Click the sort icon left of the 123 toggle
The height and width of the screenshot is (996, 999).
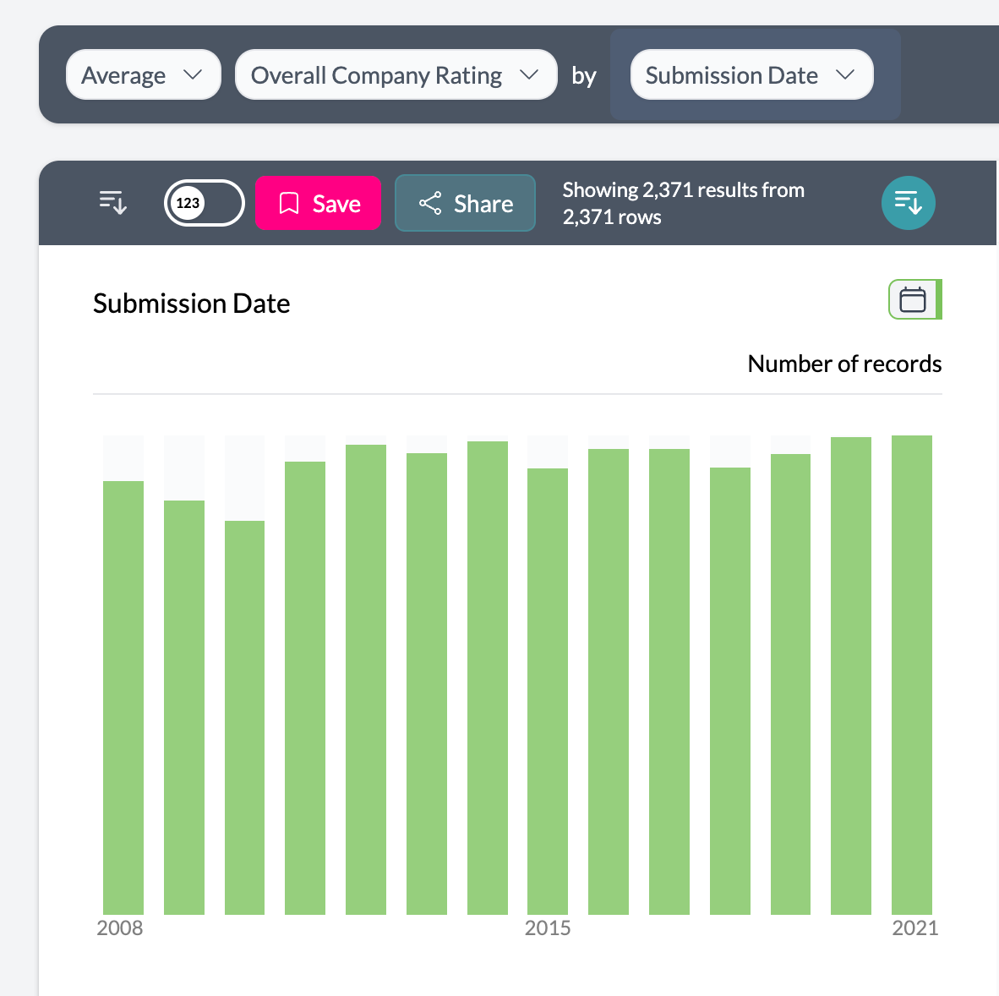pyautogui.click(x=113, y=203)
